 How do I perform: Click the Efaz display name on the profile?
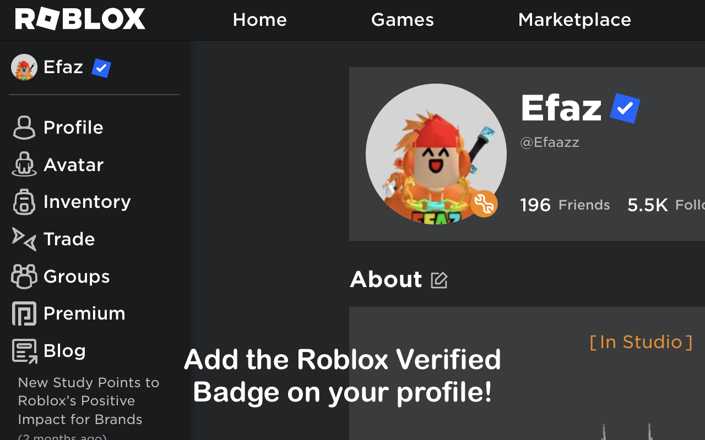[x=561, y=108]
